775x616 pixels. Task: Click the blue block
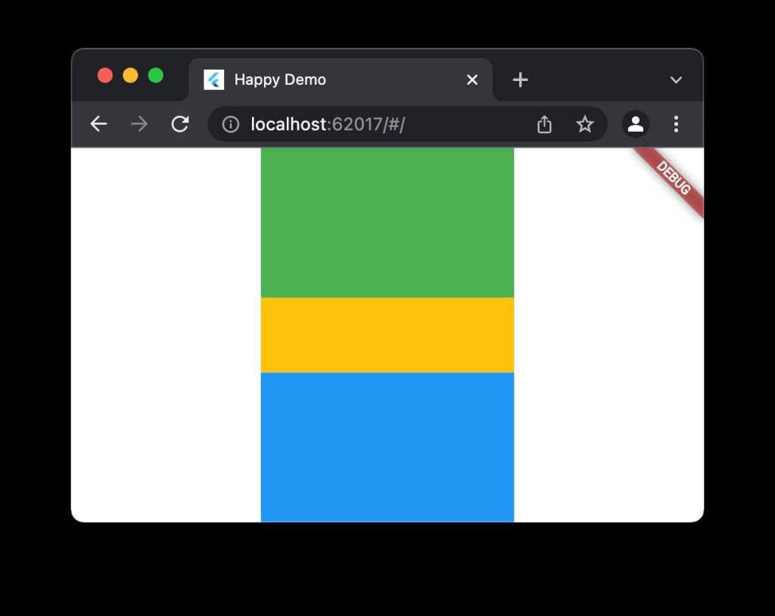[x=387, y=446]
